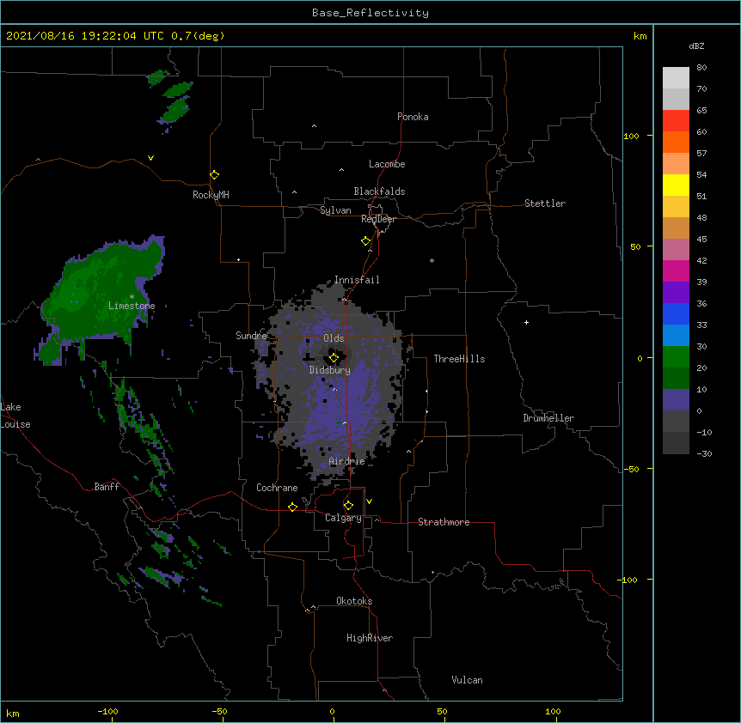This screenshot has height=723, width=741.
Task: Click the RedDeer city label
Action: click(378, 219)
